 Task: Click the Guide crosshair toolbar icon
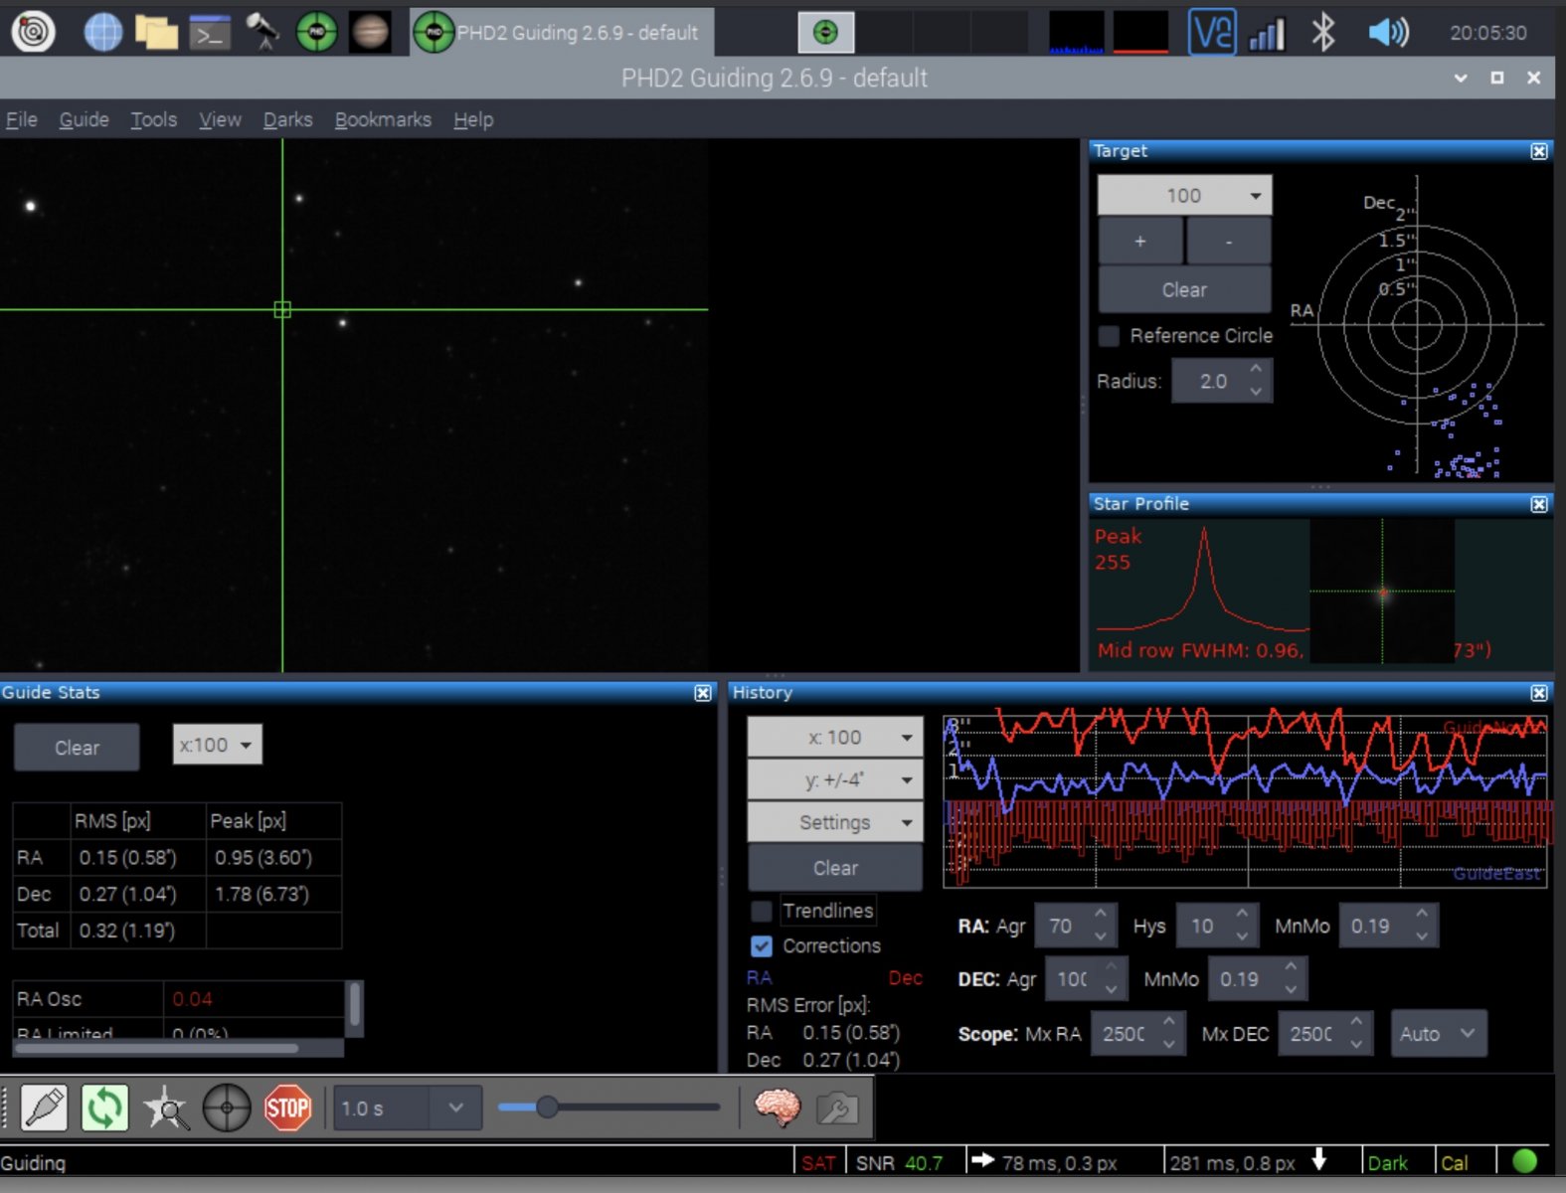point(227,1108)
